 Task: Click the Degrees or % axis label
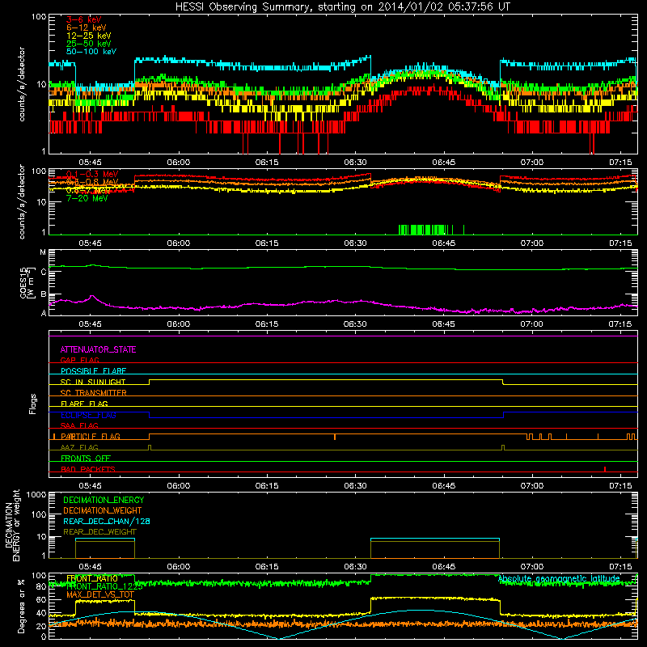[21, 606]
